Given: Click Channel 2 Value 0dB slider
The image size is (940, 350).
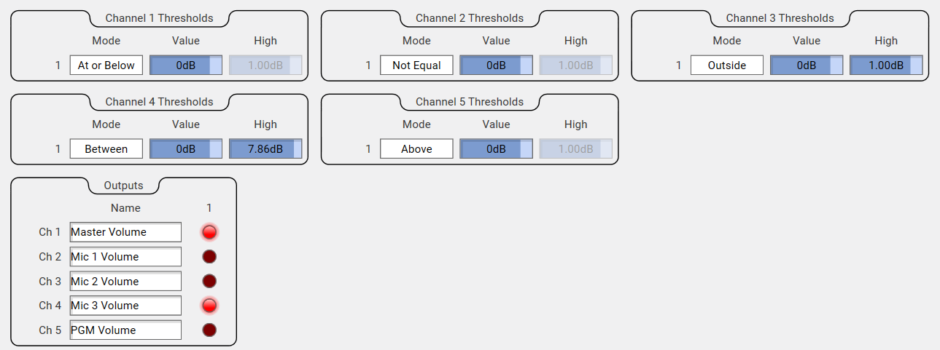Looking at the screenshot, I should click(x=496, y=65).
